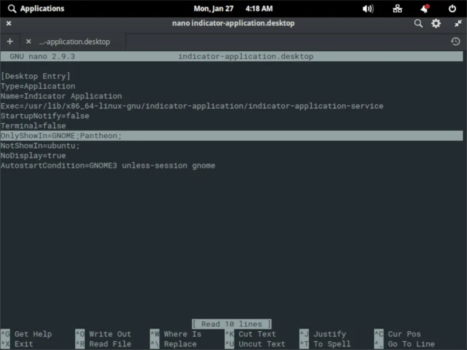Click the nano title bar filename

pos(245,56)
